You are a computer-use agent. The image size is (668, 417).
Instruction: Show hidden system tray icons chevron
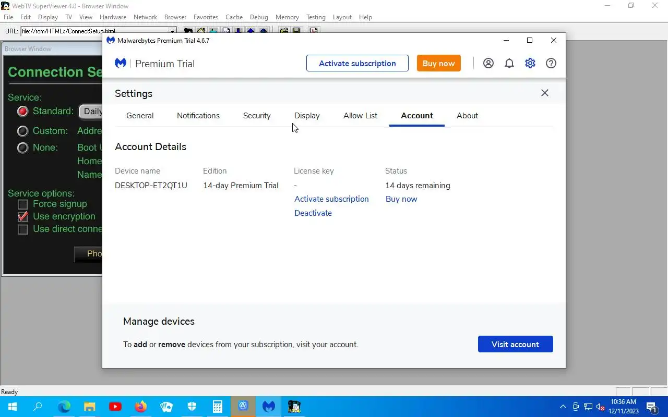[x=563, y=407]
